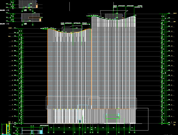Viewport: 178px width, 135px height.
Task: Select the orange bar in the second small detail drawing
Action: coord(35,18)
